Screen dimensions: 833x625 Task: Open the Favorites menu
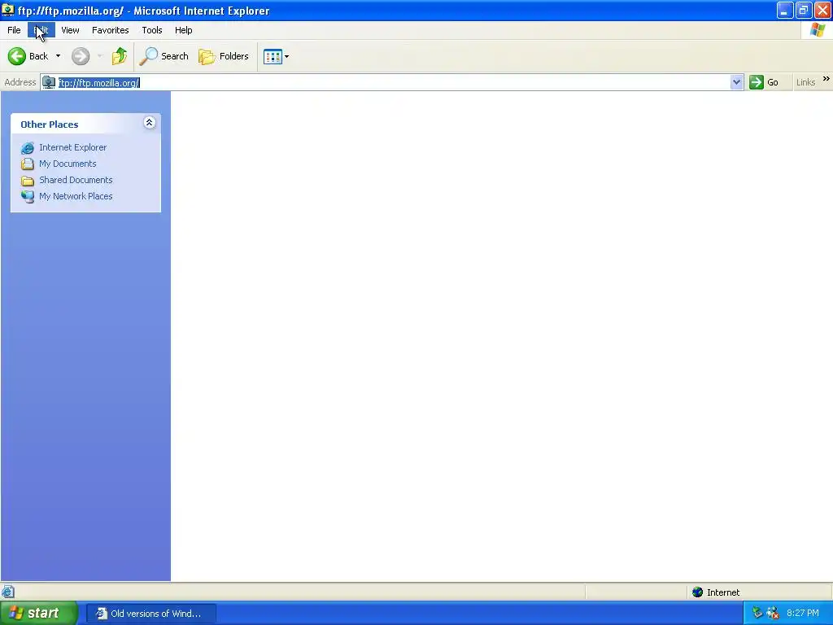point(110,30)
